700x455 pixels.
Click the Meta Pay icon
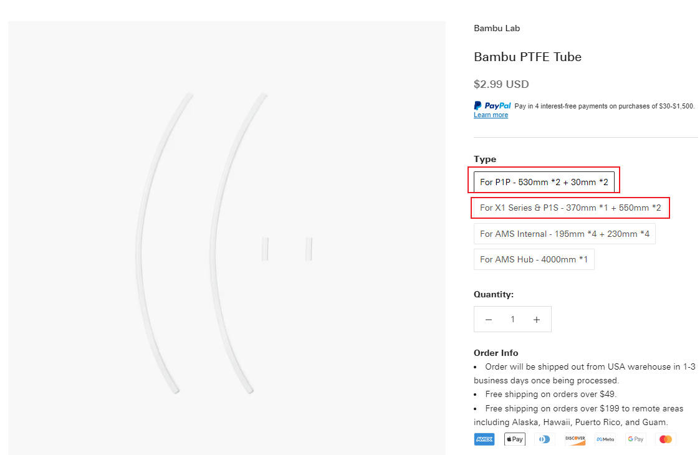tap(605, 439)
